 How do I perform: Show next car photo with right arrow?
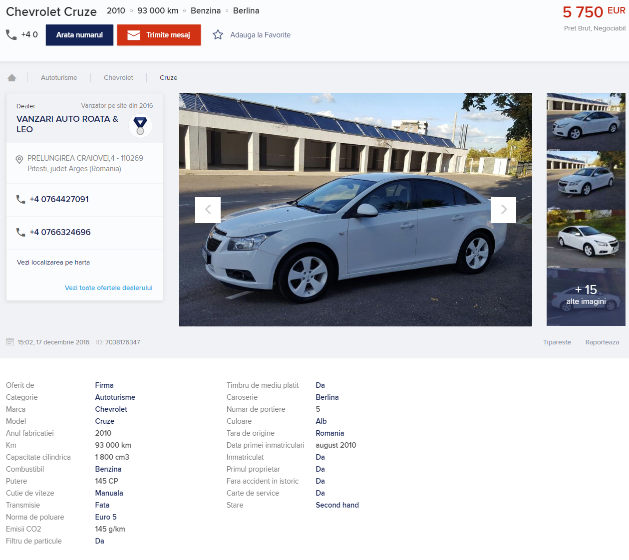pos(503,210)
